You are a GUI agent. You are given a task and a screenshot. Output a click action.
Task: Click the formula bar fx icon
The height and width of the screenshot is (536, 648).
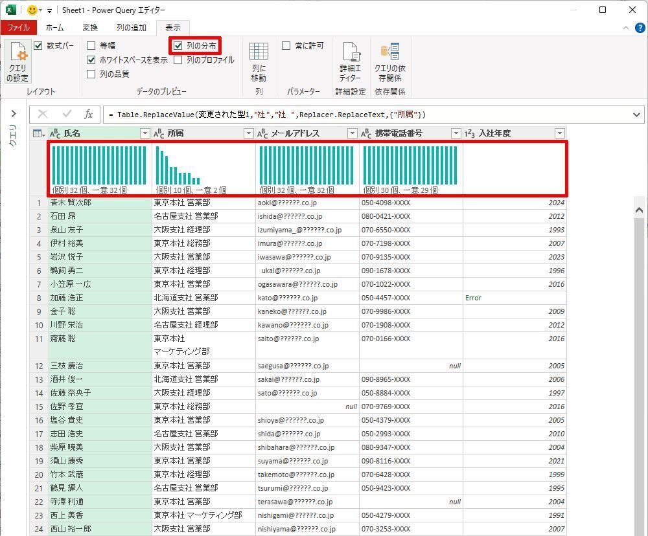tap(88, 115)
